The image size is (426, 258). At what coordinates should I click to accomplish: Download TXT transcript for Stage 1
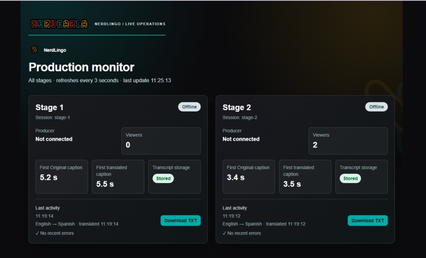pyautogui.click(x=180, y=220)
